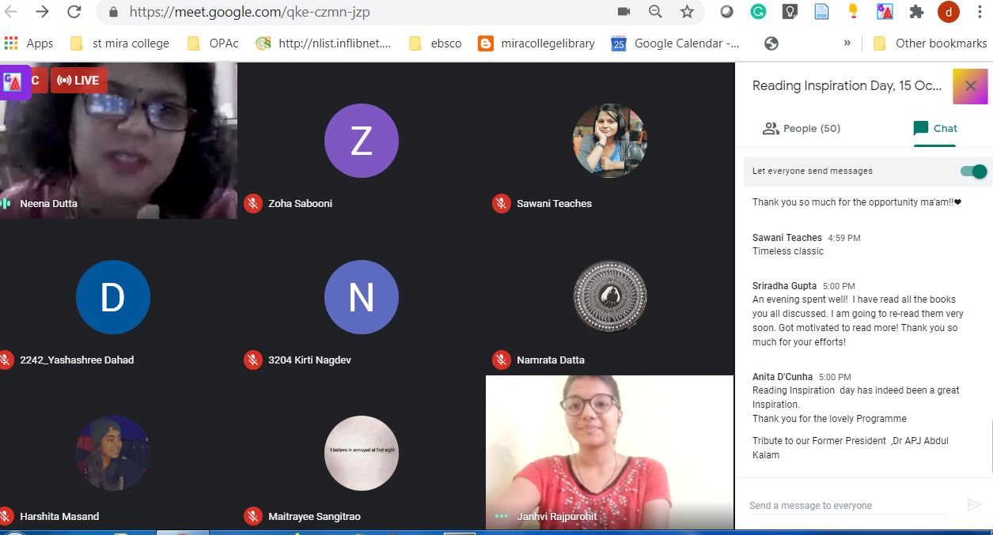Close the chat side panel
The width and height of the screenshot is (993, 535).
pyautogui.click(x=970, y=86)
